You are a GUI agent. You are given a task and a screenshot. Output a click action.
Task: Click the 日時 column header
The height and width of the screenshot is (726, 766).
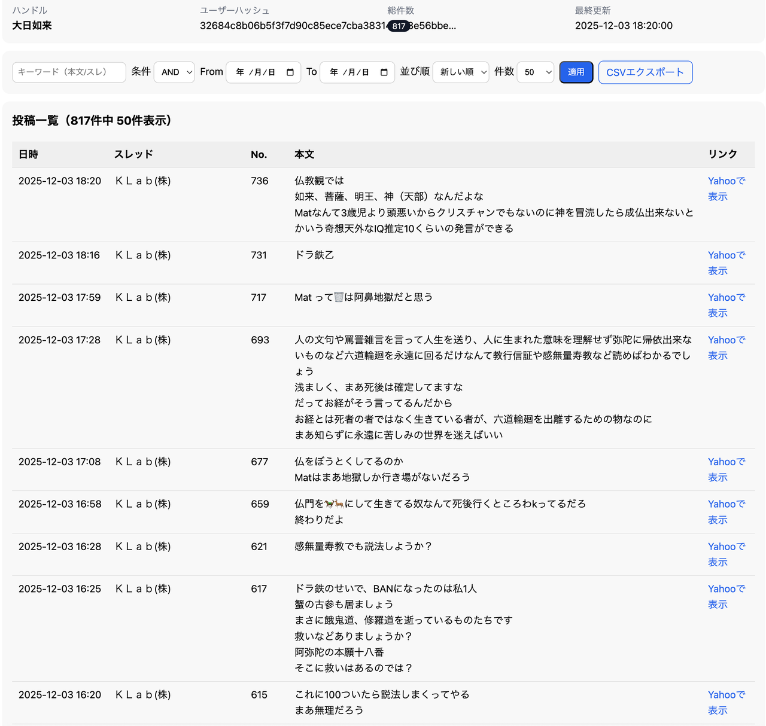click(28, 154)
